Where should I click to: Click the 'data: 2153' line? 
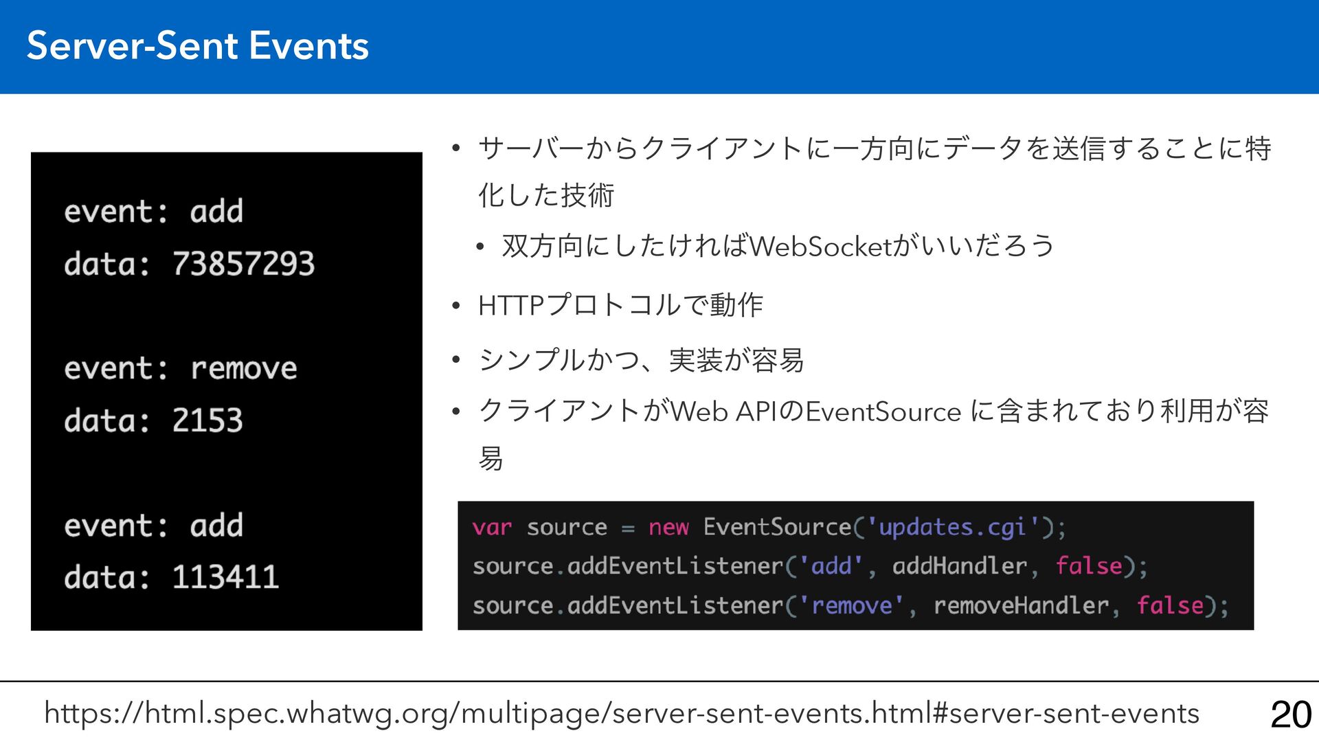point(154,420)
